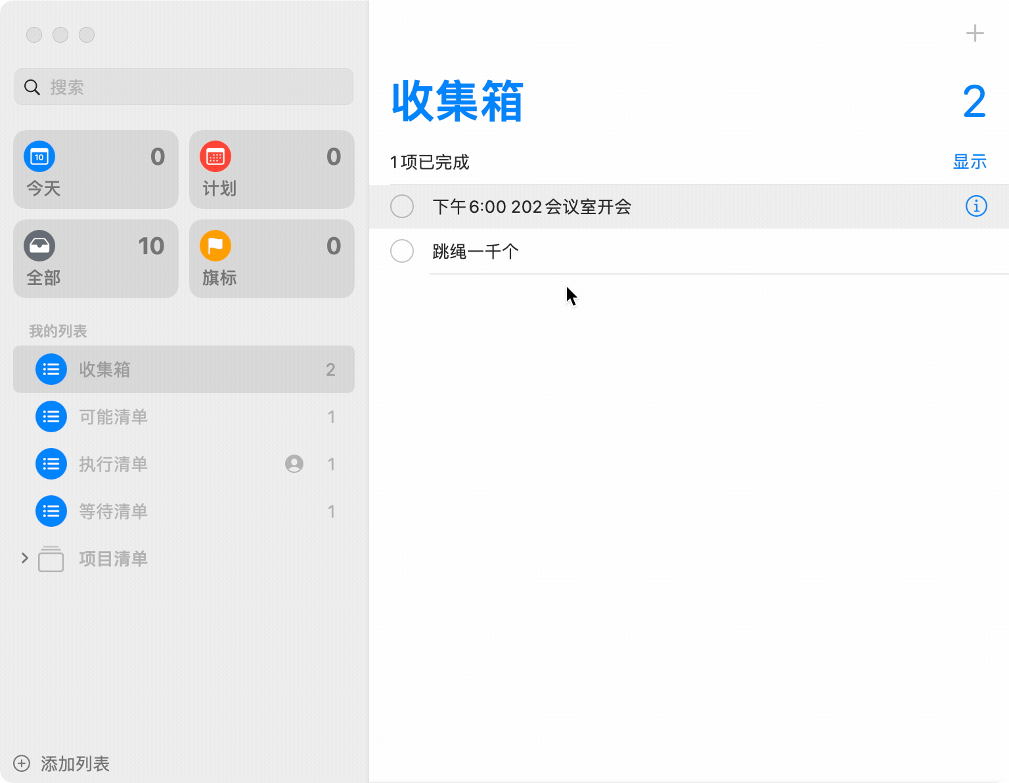Select the 跳绳一千个 reminder text
This screenshot has height=783, width=1009.
coord(476,251)
